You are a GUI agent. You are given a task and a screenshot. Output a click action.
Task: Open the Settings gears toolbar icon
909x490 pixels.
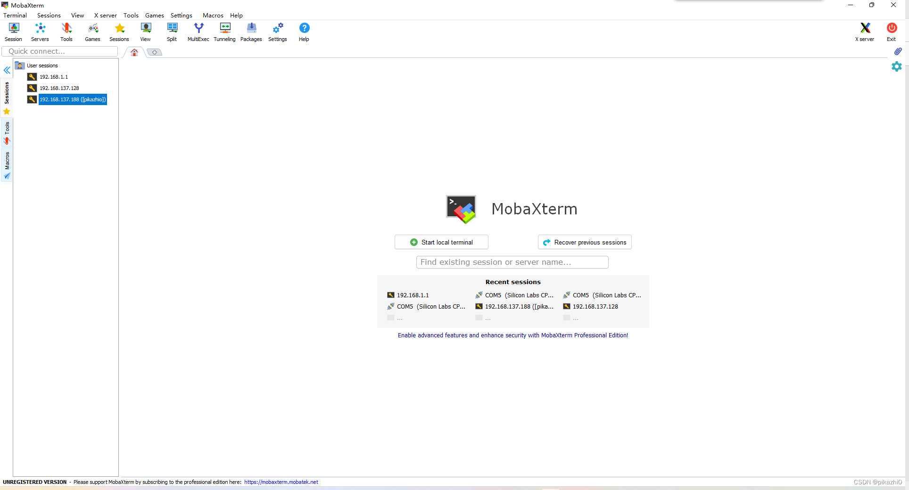(278, 32)
